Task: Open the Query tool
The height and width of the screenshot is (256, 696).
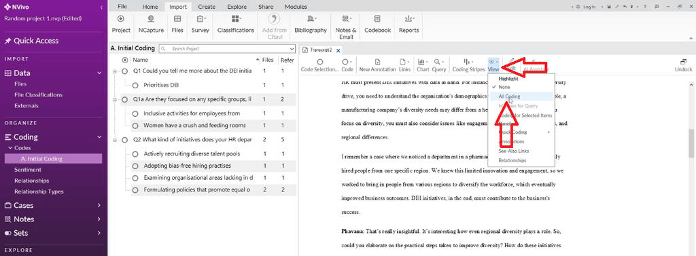Action: [438, 65]
